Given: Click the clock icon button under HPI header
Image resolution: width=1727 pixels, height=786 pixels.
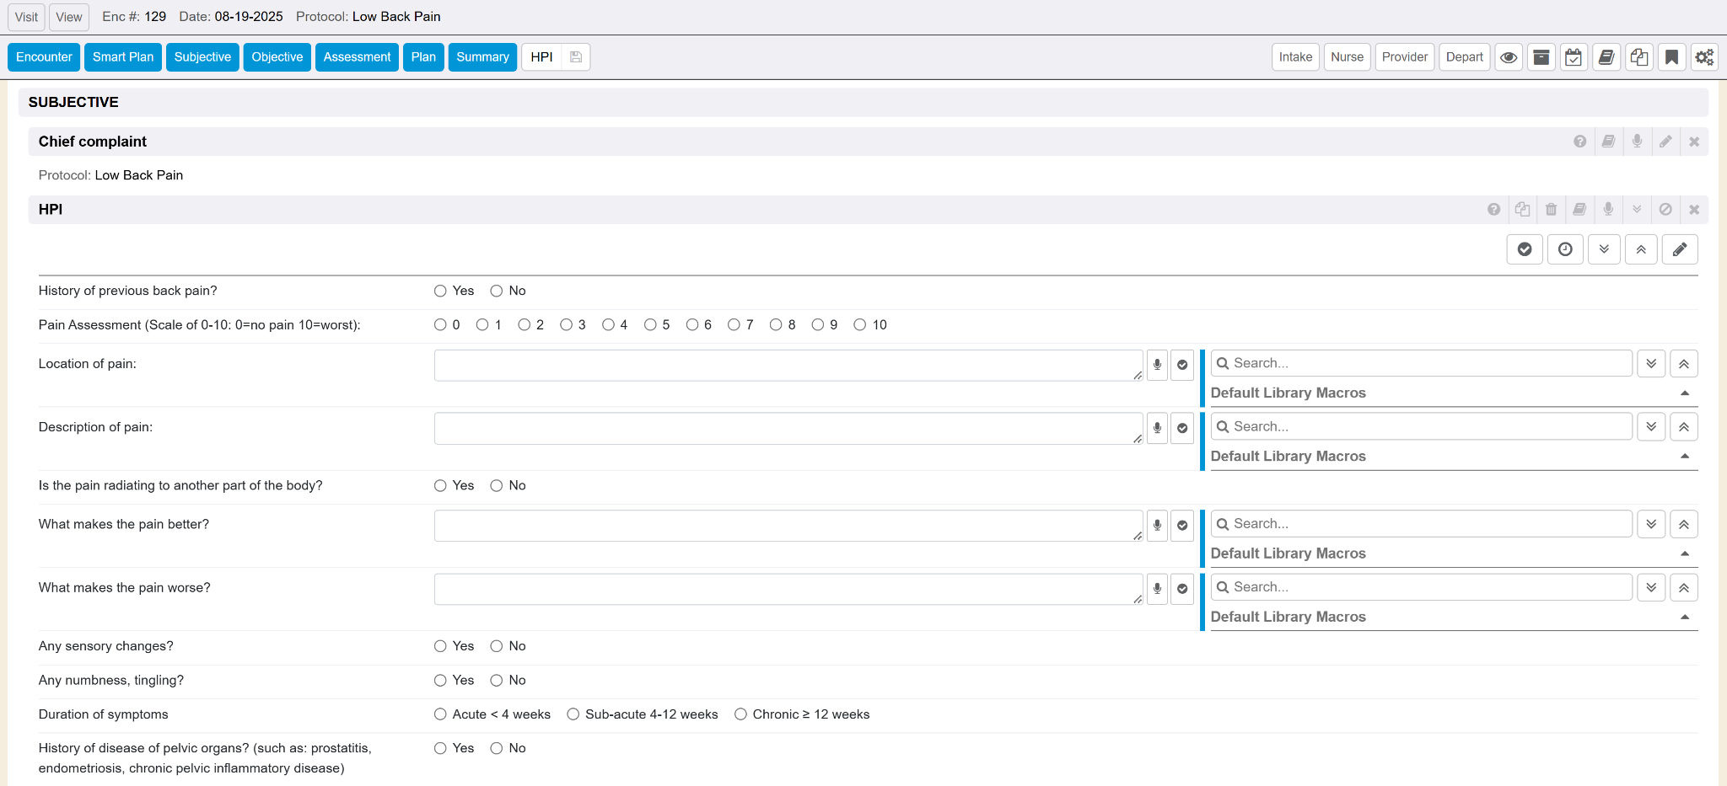Looking at the screenshot, I should [x=1565, y=249].
